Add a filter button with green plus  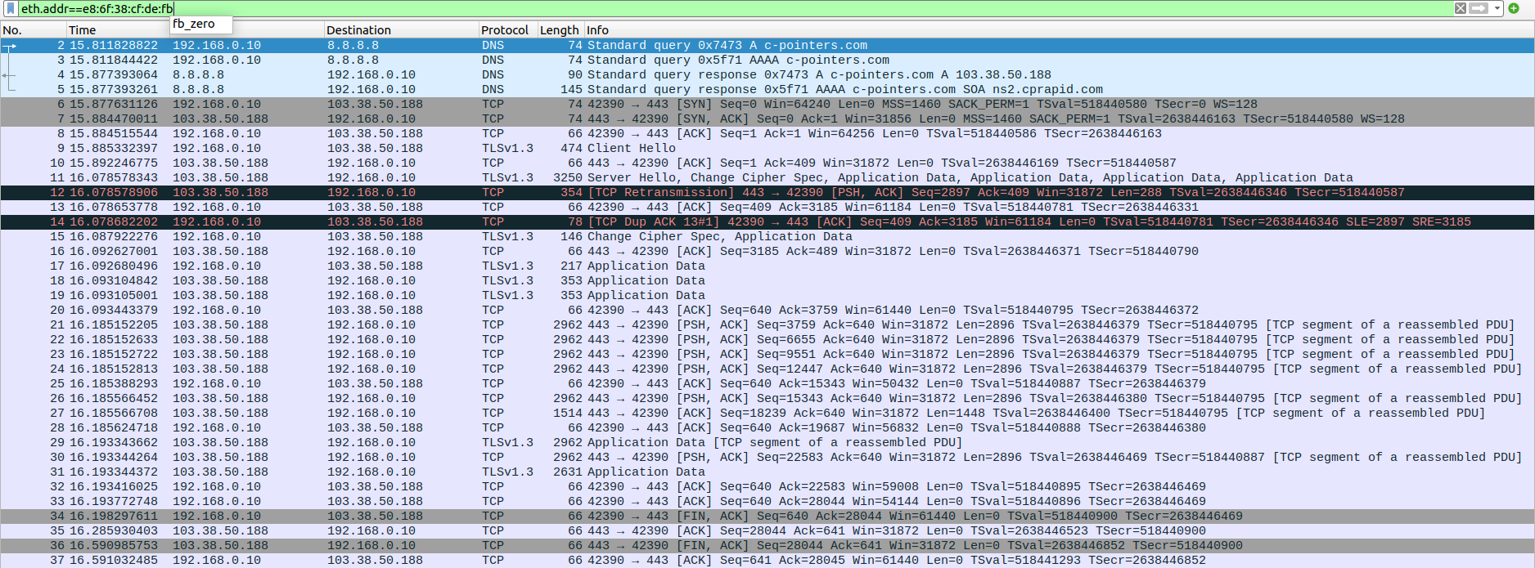[x=1514, y=8]
